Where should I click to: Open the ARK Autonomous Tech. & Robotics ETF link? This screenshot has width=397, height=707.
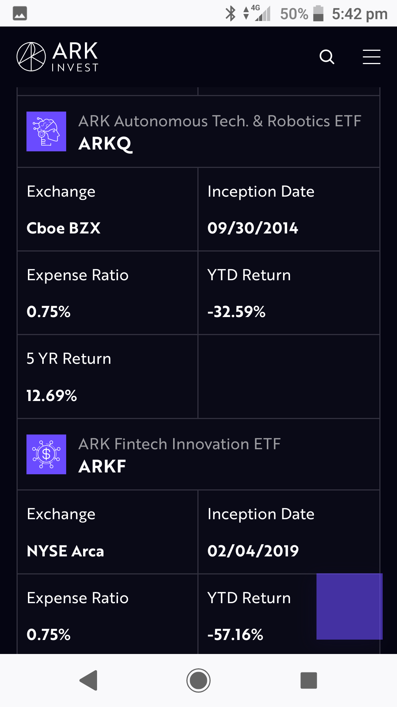coord(220,121)
